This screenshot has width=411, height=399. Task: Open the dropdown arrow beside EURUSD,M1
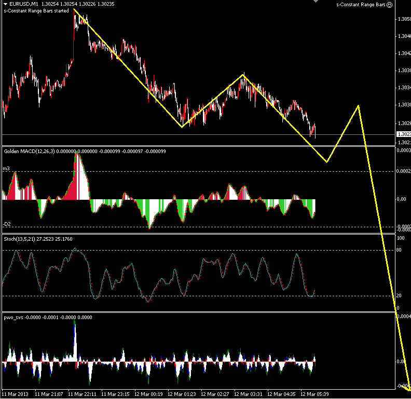click(6, 4)
